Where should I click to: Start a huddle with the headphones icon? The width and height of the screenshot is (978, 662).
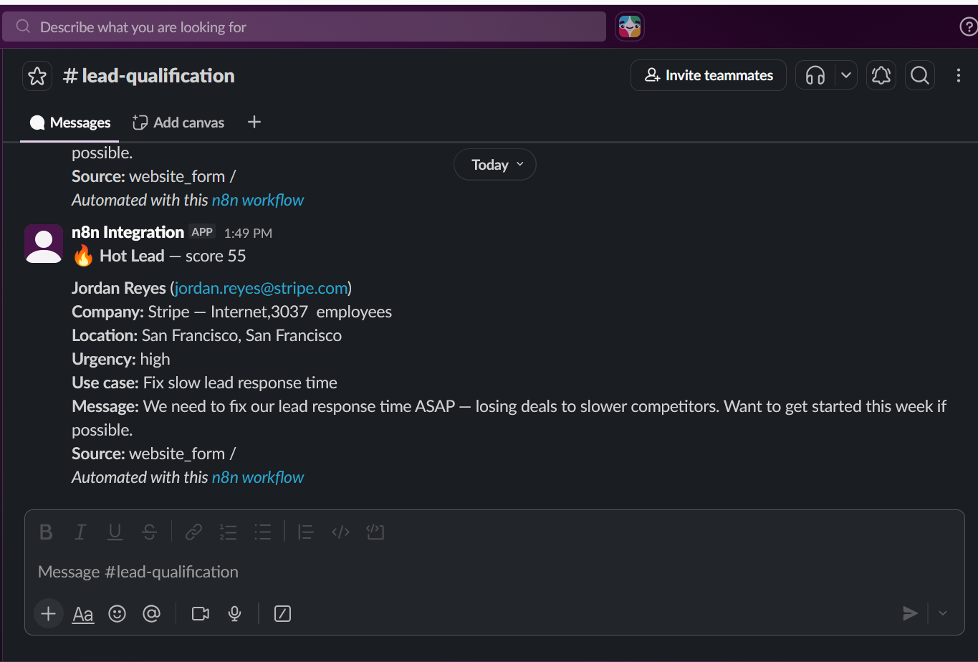(x=815, y=75)
